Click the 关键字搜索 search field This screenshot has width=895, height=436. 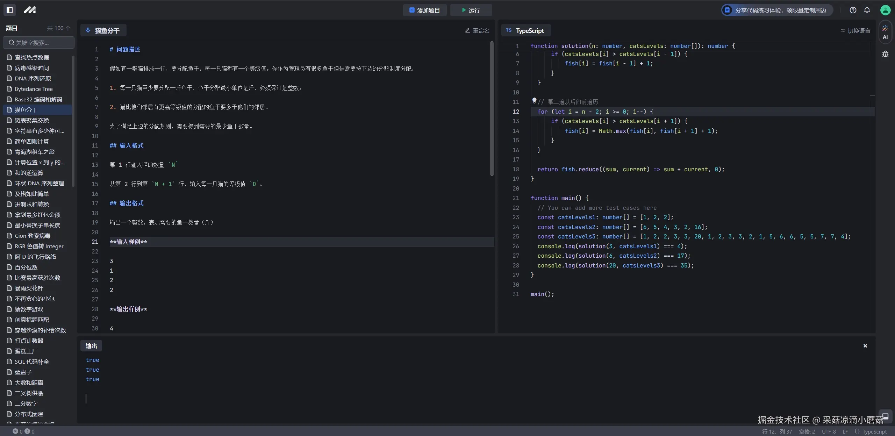[39, 43]
